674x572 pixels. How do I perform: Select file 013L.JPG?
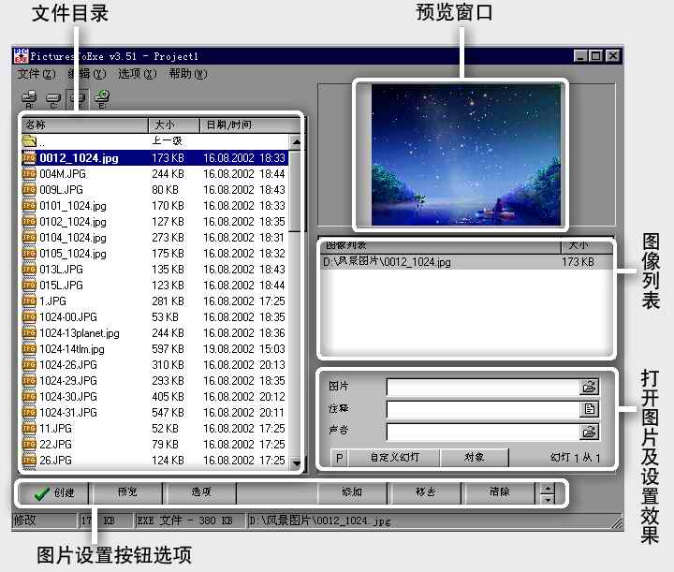[x=155, y=269]
